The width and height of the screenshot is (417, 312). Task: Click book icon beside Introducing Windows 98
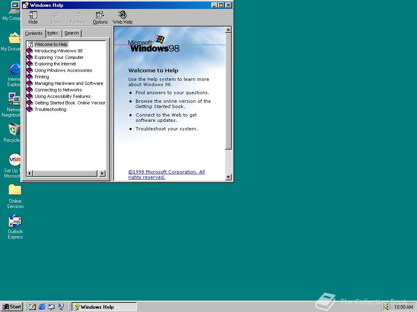point(30,51)
